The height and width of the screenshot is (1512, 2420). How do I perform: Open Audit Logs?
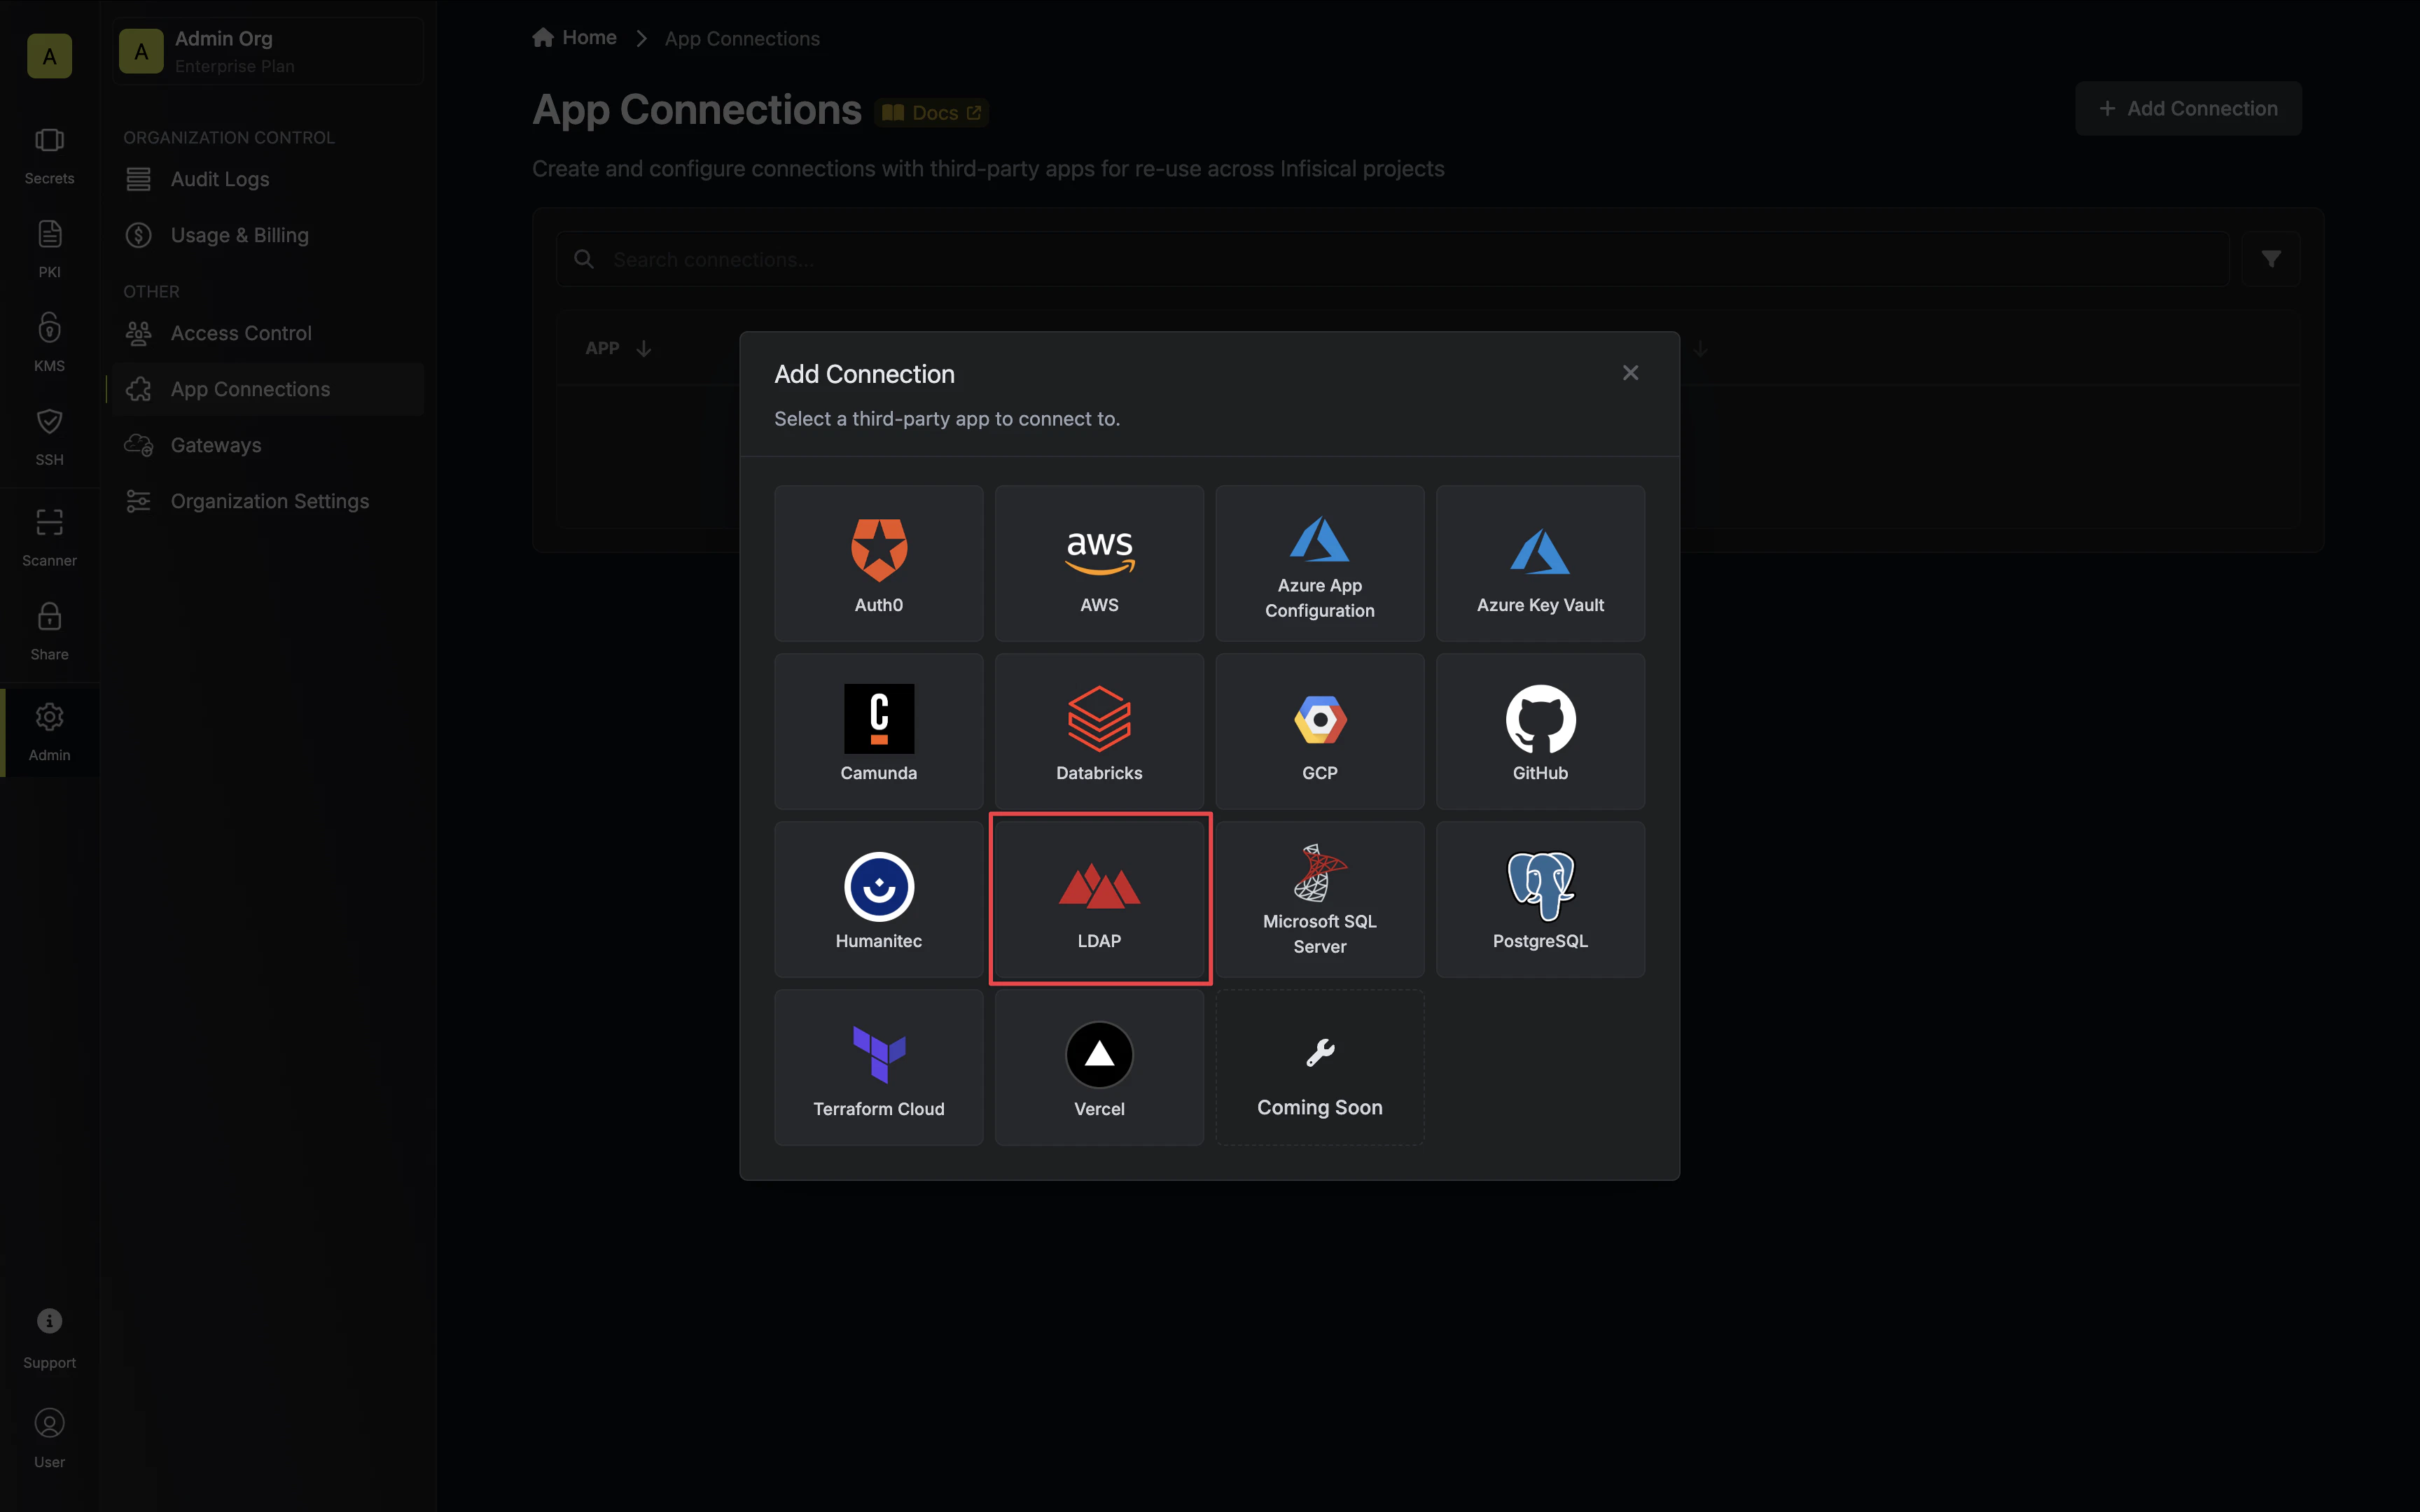(268, 179)
